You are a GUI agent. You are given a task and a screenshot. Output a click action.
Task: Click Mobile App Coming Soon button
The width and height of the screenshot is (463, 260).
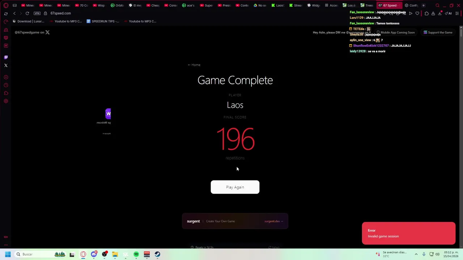tap(395, 32)
